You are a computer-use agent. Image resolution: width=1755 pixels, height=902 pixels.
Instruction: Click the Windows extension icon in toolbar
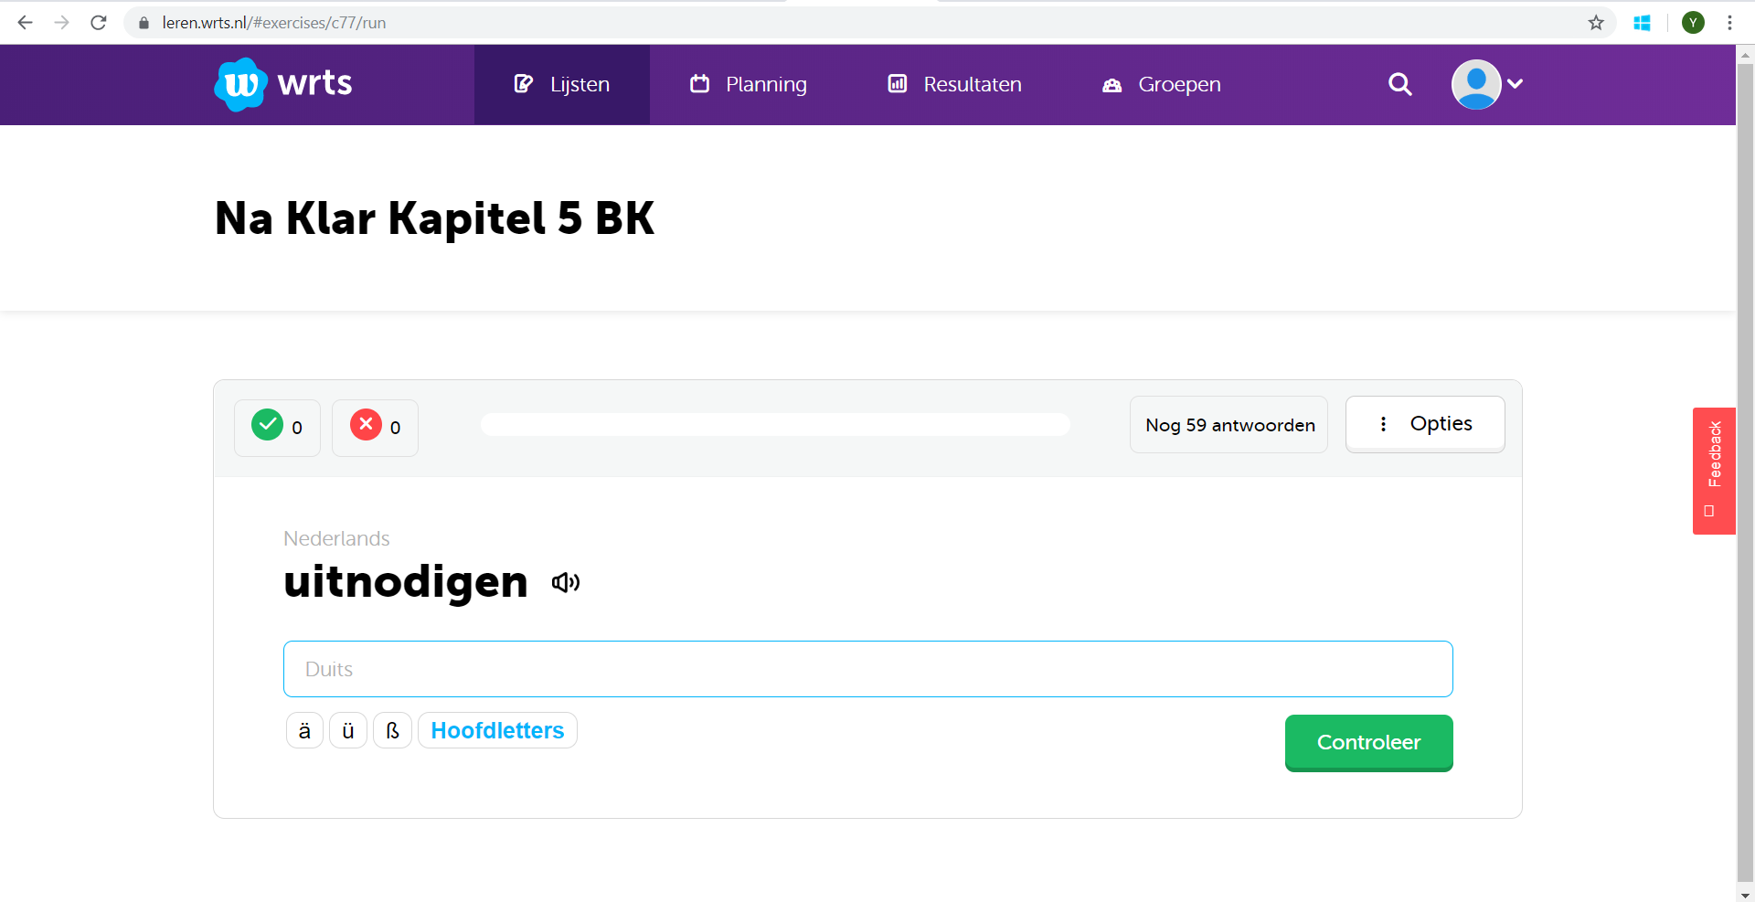tap(1642, 23)
